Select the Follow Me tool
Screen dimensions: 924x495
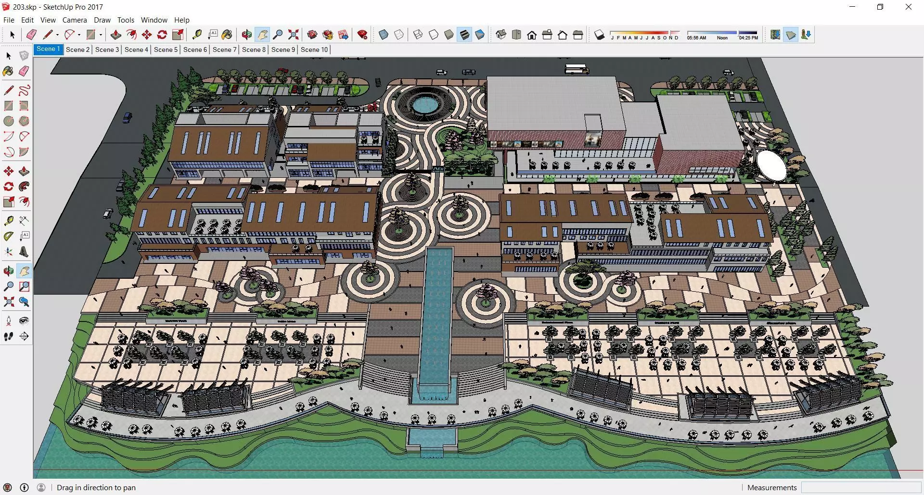24,186
